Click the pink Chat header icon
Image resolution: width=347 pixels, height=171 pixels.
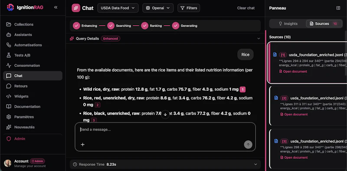pyautogui.click(x=75, y=8)
